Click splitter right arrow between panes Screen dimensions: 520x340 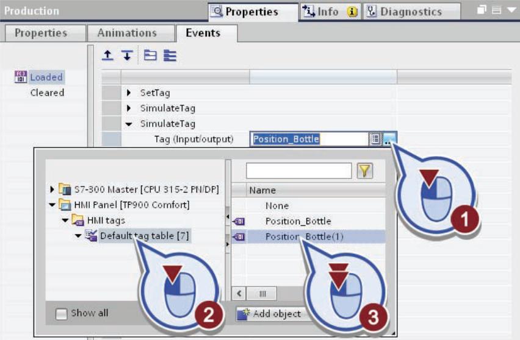point(228,244)
